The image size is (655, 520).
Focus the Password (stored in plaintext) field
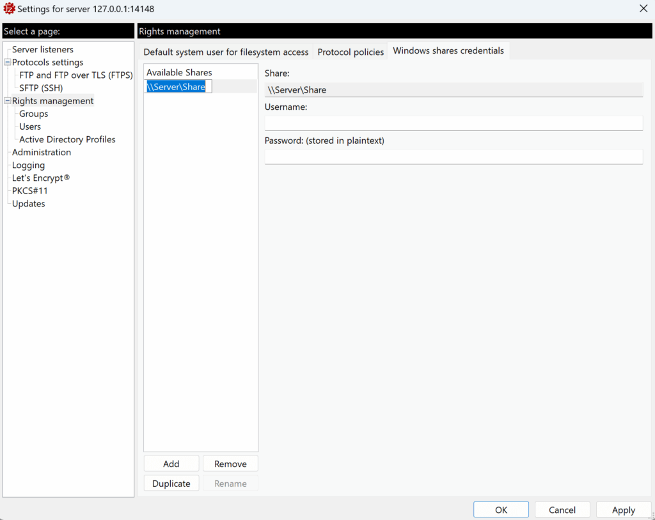[x=454, y=157]
